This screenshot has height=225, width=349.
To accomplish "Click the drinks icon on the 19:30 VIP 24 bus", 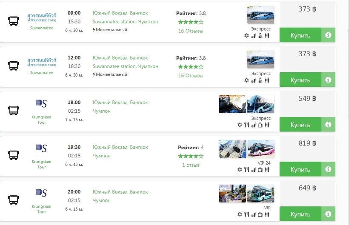I will point(253,170).
